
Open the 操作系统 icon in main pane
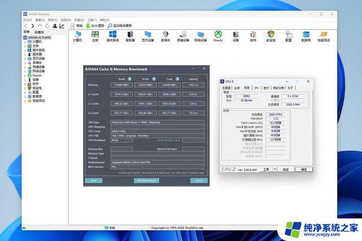click(113, 36)
